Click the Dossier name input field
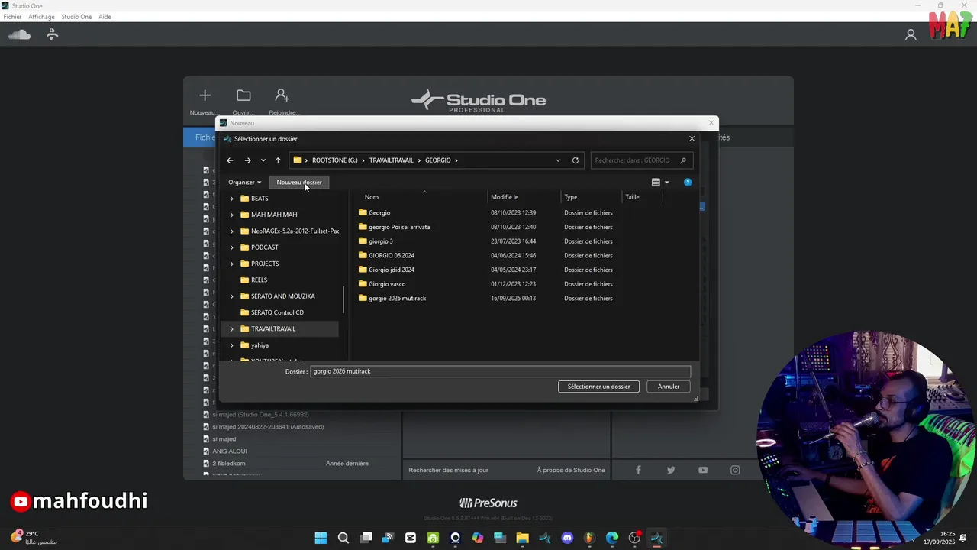977x550 pixels. (x=500, y=371)
